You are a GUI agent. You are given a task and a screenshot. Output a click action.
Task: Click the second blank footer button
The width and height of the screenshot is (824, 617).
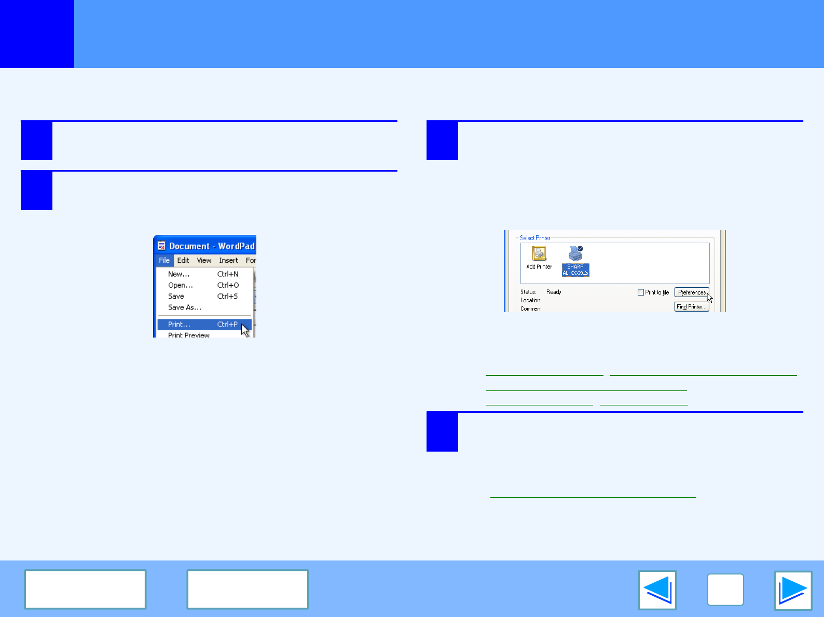coord(248,589)
